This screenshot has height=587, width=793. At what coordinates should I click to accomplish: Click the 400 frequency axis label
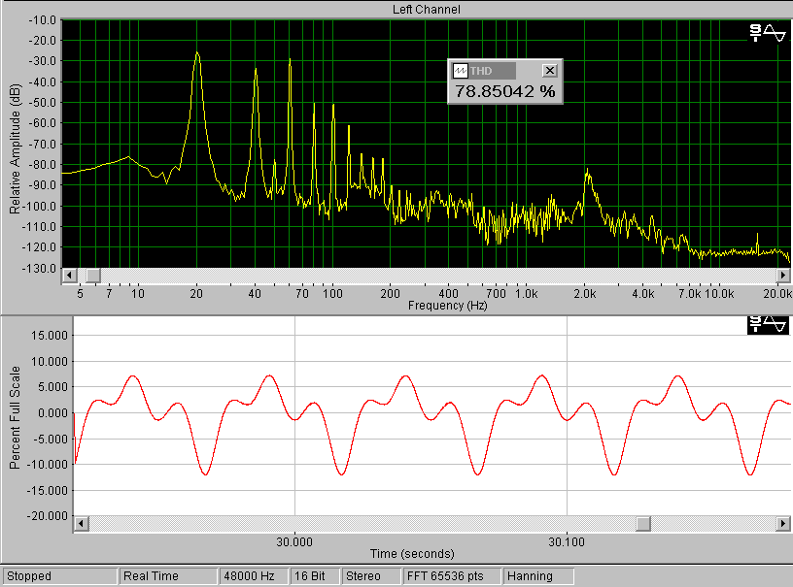click(x=449, y=294)
